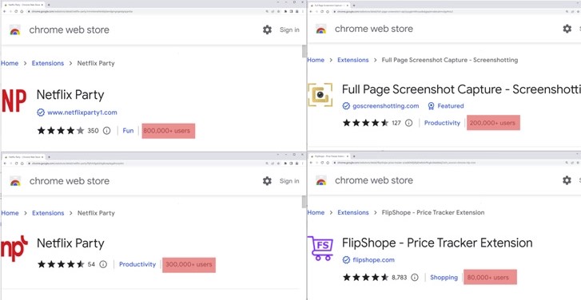Screen dimensions: 581x300
Task: Click the FlipShope - Price Tracker Extension heading
Action: 437,243
